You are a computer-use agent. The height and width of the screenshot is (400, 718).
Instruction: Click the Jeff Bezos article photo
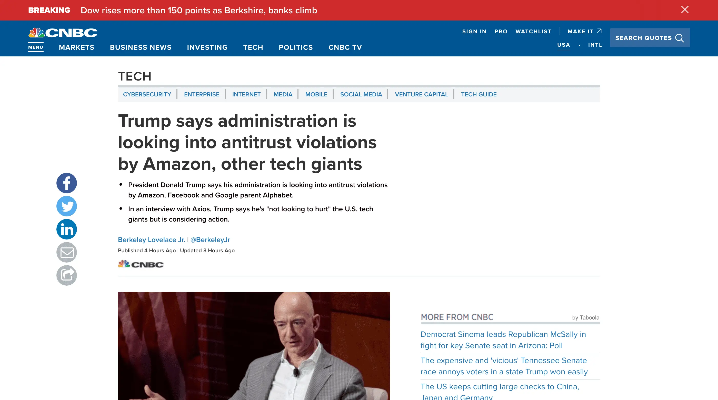pyautogui.click(x=254, y=346)
